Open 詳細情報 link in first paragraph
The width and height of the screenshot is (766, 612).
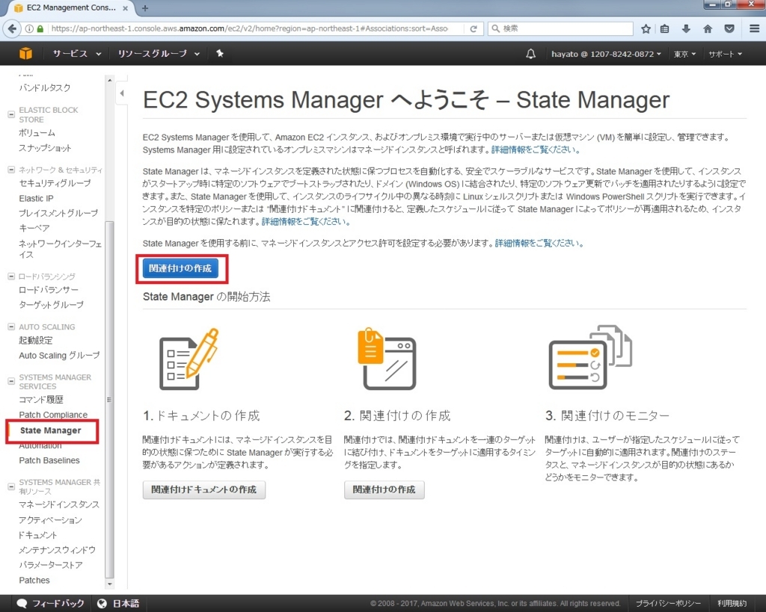[x=536, y=150]
